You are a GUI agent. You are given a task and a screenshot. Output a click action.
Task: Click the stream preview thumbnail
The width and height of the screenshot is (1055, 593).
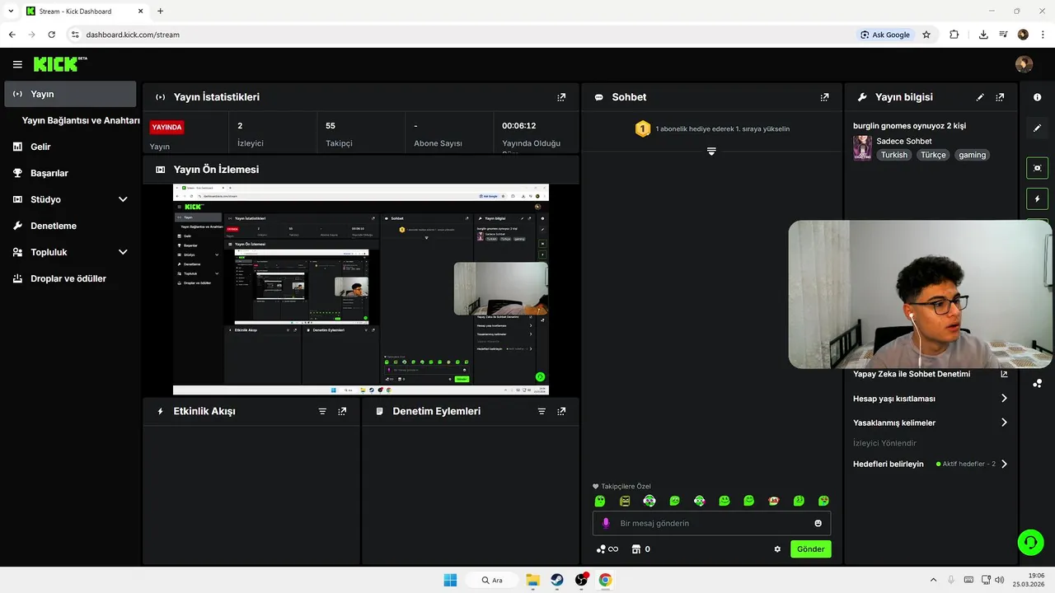(361, 289)
